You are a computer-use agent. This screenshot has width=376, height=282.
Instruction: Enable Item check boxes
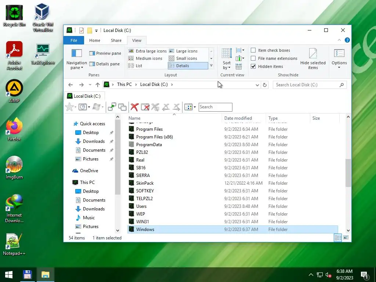tap(253, 50)
